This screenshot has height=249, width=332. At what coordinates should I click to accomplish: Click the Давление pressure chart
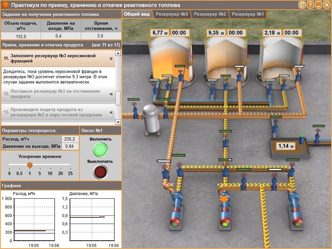[x=92, y=220]
